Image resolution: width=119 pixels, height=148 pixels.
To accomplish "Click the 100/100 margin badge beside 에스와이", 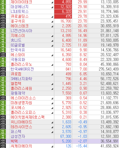I will 3,55.
